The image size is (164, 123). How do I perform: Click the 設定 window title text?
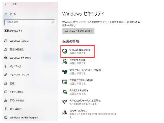pyautogui.click(x=14, y=4)
